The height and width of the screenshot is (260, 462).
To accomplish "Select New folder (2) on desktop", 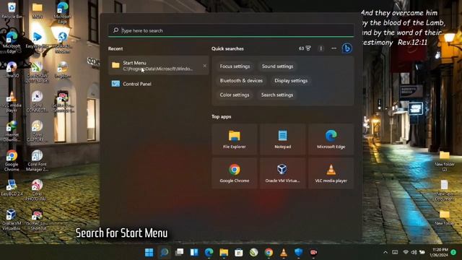I will click(445, 161).
